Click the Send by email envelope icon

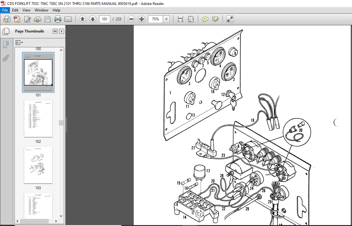pos(68,19)
